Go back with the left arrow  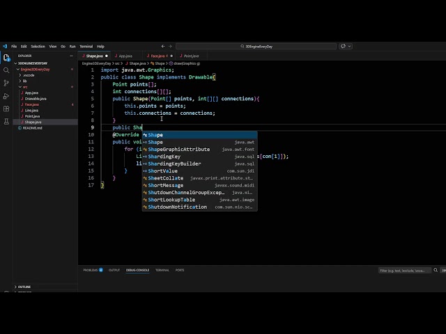point(163,47)
